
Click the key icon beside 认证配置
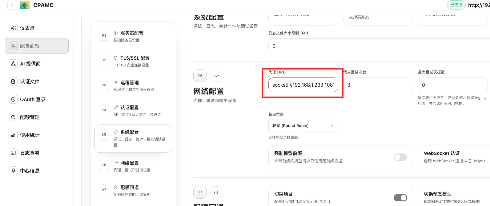tap(116, 107)
